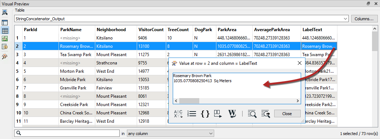Toggle the Feature Information window icon
Screen dimensions: 380x139
pos(5,47)
